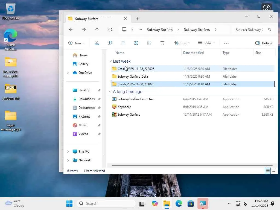The image size is (280, 210).
Task: Expand hidden breadcrumb path ellipsis
Action: point(140,30)
